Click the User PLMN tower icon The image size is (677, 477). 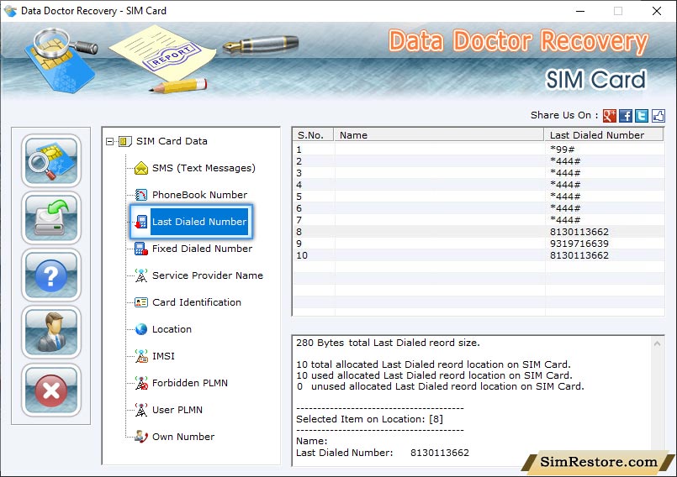[141, 410]
